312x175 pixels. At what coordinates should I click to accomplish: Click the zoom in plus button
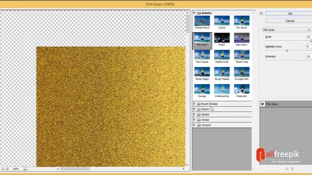click(x=7, y=169)
